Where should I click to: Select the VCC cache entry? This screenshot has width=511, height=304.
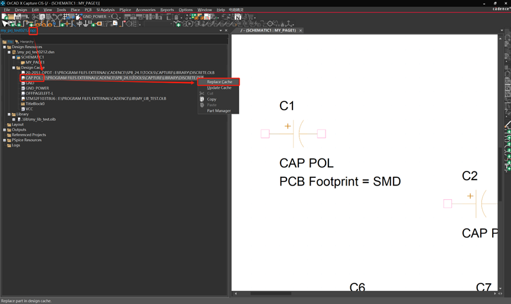pyautogui.click(x=29, y=109)
